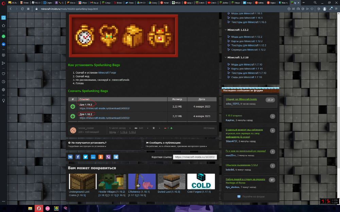Open 'Общий чат Minecraft Inside' forum thread

click(241, 99)
